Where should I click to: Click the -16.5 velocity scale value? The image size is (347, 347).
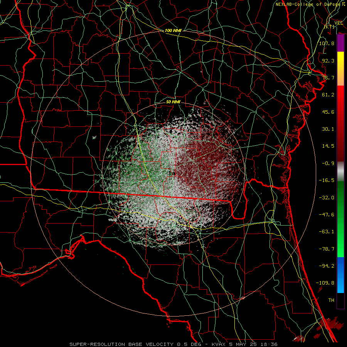tap(327, 180)
